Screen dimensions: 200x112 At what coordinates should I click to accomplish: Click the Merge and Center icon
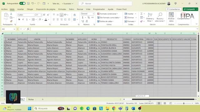75,19
